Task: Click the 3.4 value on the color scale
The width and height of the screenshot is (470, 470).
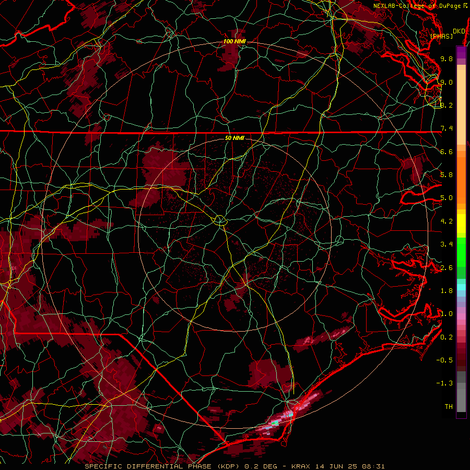Action: pyautogui.click(x=446, y=244)
